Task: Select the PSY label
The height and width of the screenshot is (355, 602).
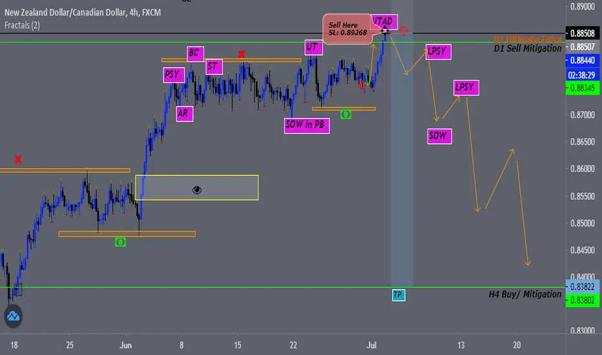Action: 174,75
